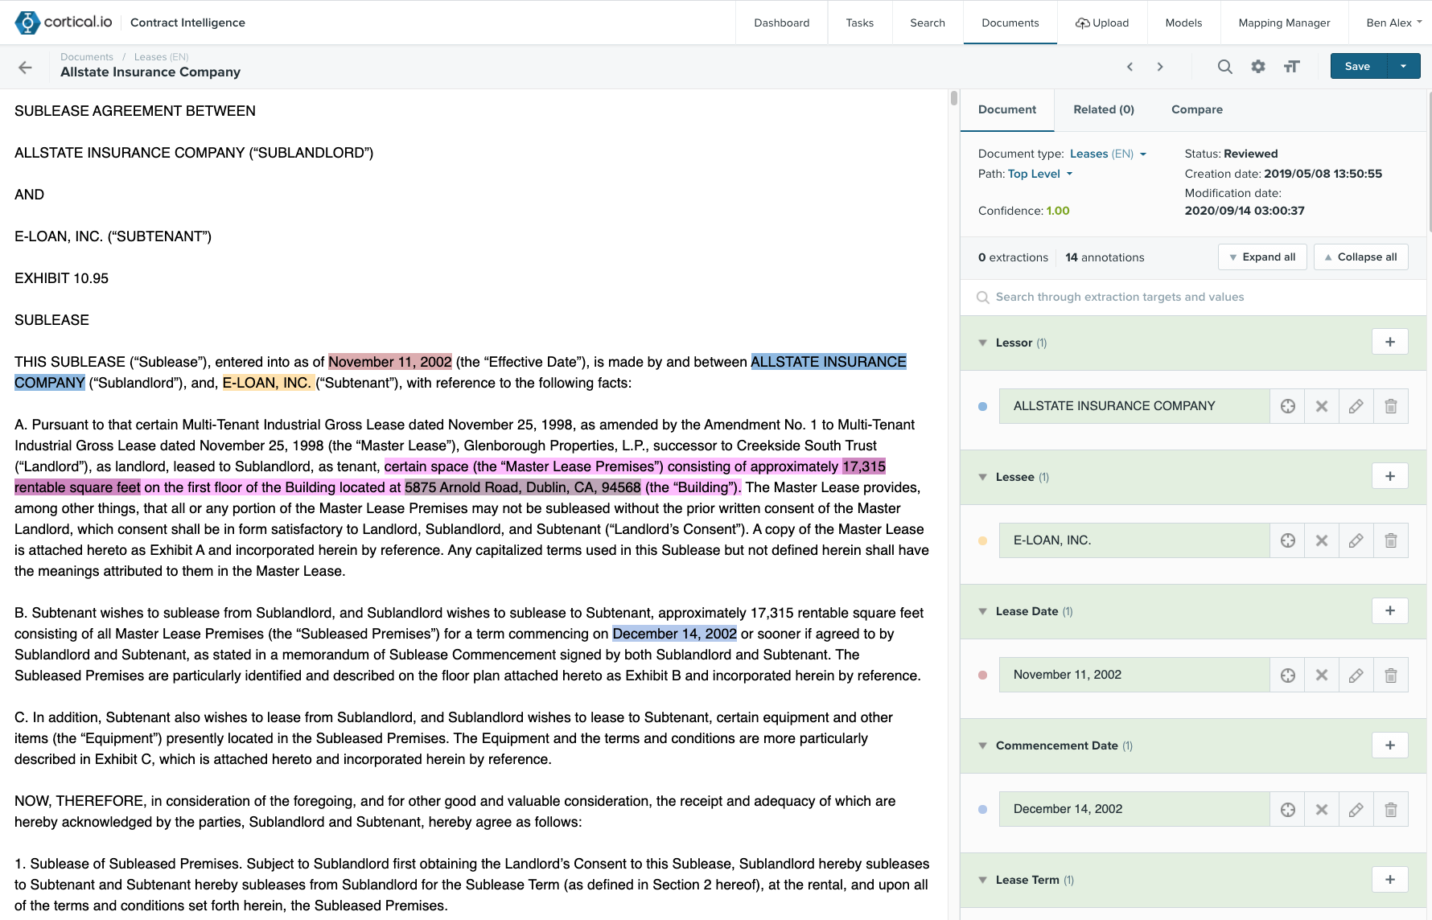Add a new Lease Date value
Viewport: 1432px width, 920px height.
(1390, 610)
